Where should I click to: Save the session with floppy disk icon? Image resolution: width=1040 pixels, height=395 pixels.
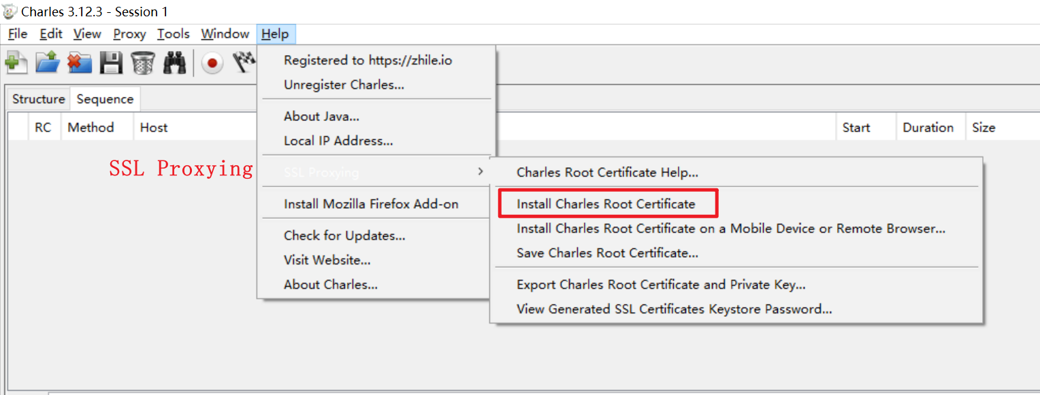click(111, 63)
